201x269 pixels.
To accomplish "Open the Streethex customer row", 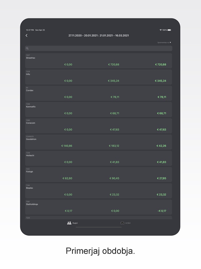I will coord(98,60).
